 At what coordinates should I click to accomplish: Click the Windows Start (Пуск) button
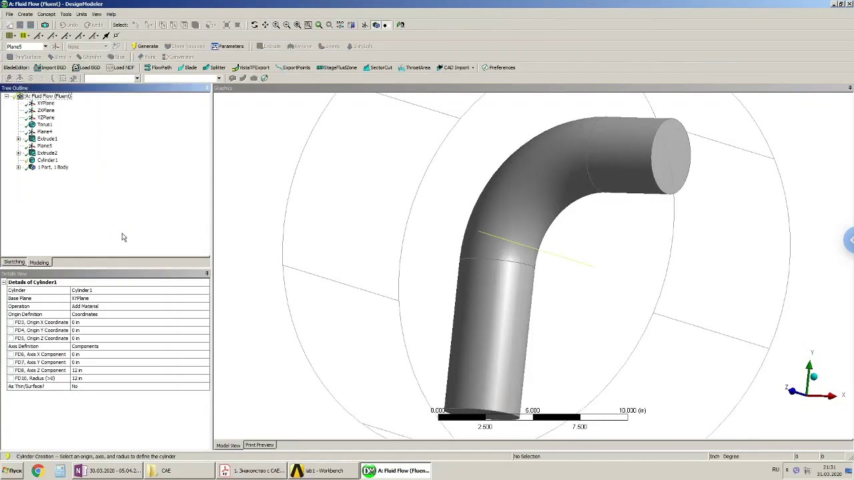pyautogui.click(x=11, y=471)
